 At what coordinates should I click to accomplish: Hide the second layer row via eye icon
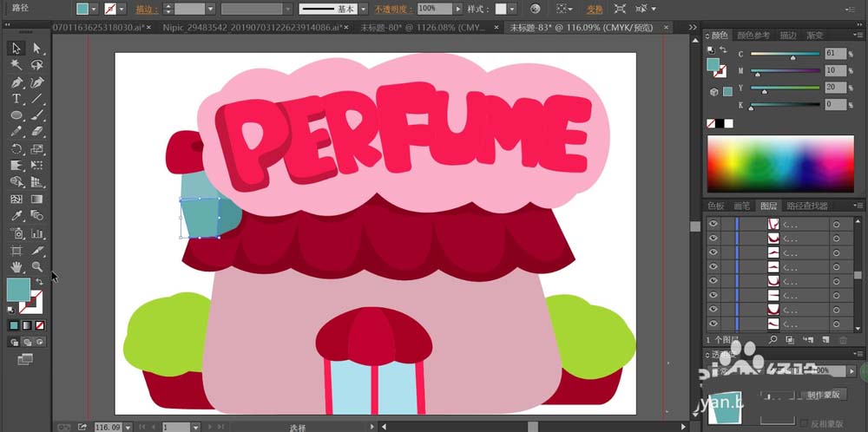coord(713,238)
